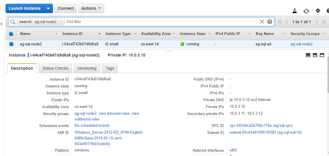The height and width of the screenshot is (156, 329).
Task: Switch to the Description tab
Action: click(22, 68)
